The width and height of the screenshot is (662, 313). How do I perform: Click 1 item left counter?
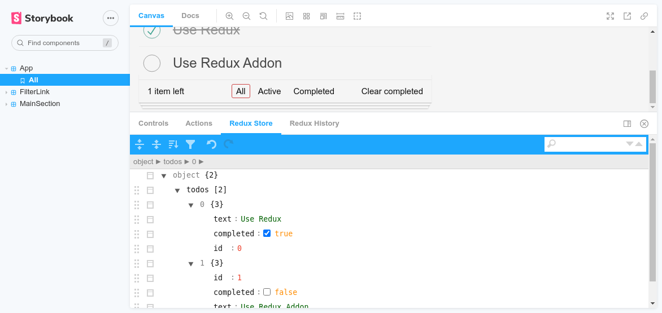pyautogui.click(x=166, y=91)
